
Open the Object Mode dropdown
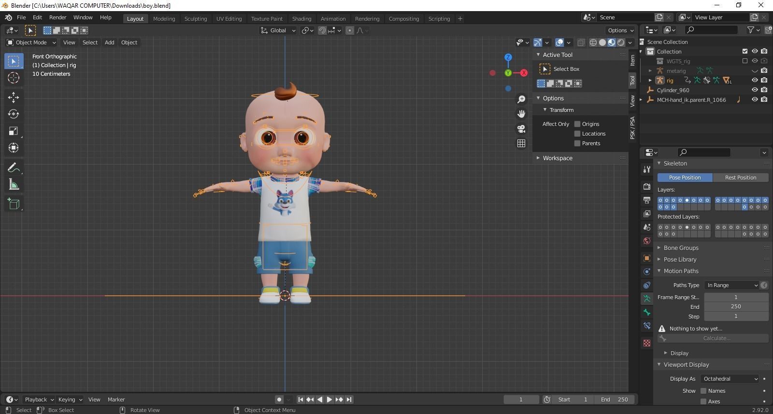tap(31, 42)
